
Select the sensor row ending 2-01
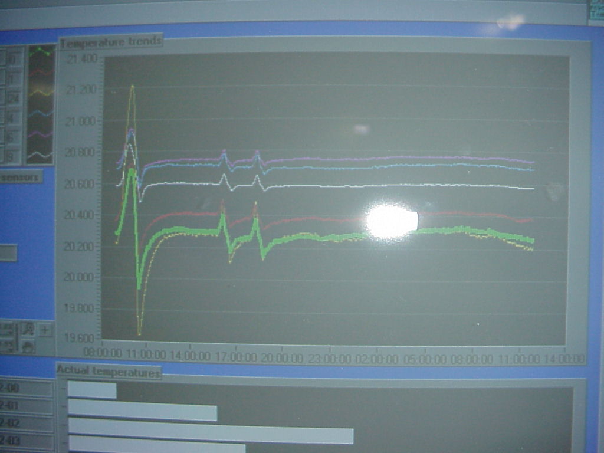tap(25, 405)
